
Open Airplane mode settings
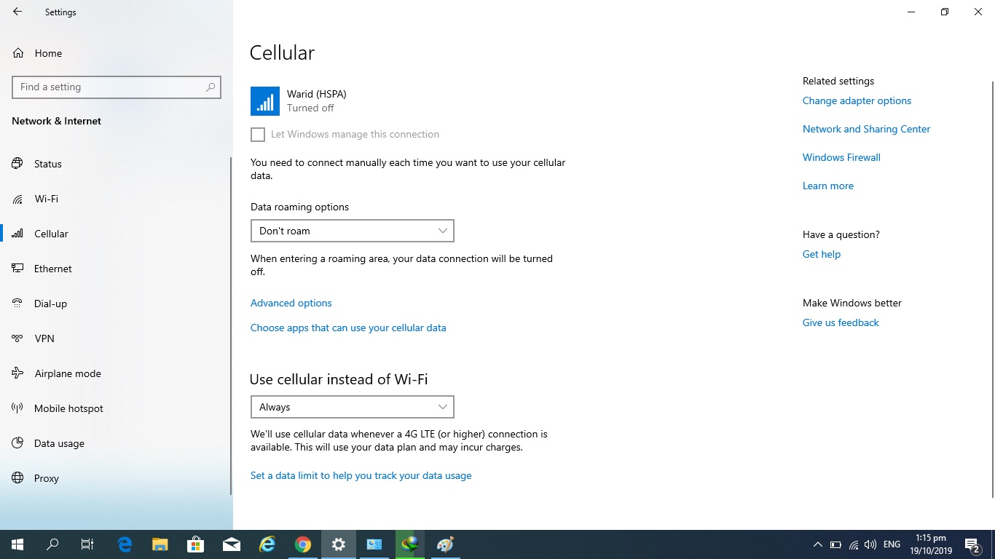[x=67, y=373]
